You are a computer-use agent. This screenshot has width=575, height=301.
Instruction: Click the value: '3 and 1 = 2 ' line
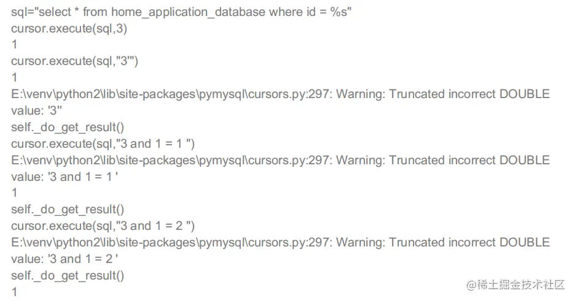64,259
